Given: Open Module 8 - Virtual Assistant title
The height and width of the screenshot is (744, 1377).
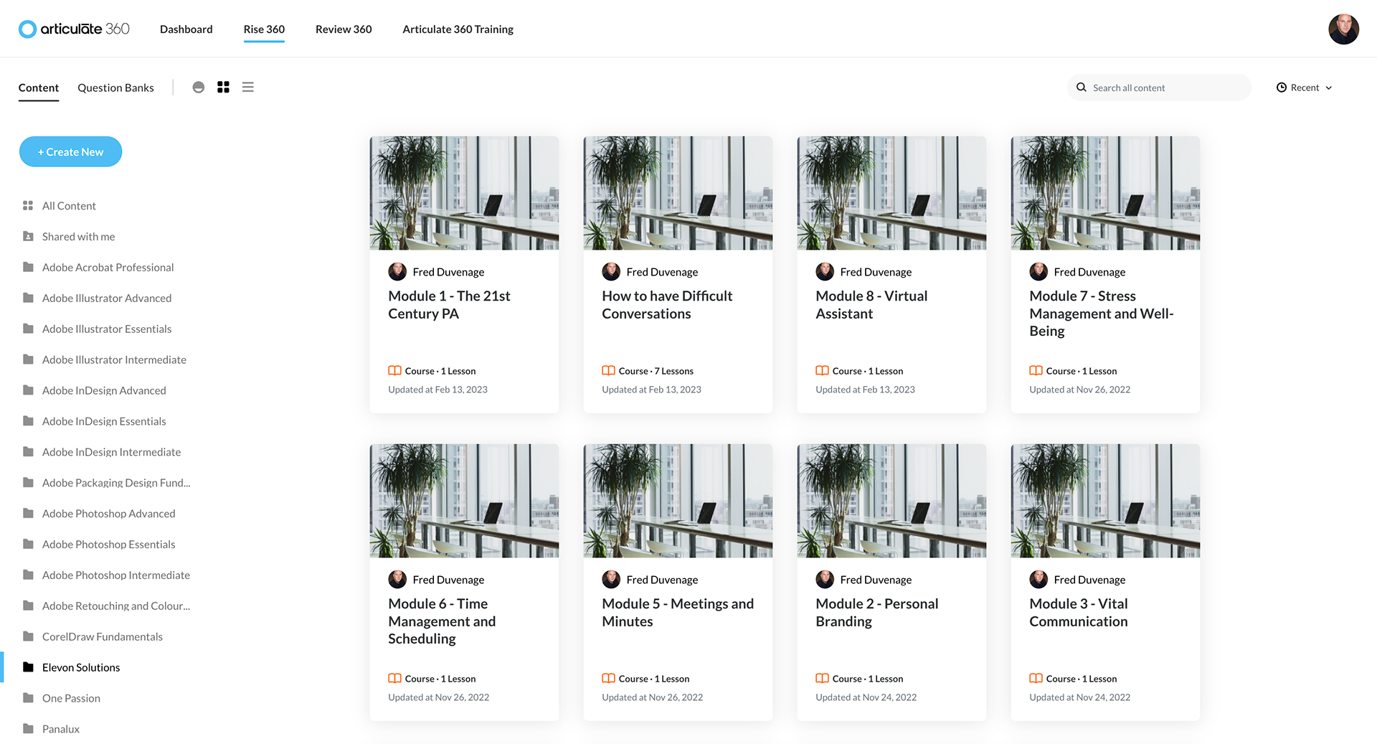Looking at the screenshot, I should click(871, 305).
